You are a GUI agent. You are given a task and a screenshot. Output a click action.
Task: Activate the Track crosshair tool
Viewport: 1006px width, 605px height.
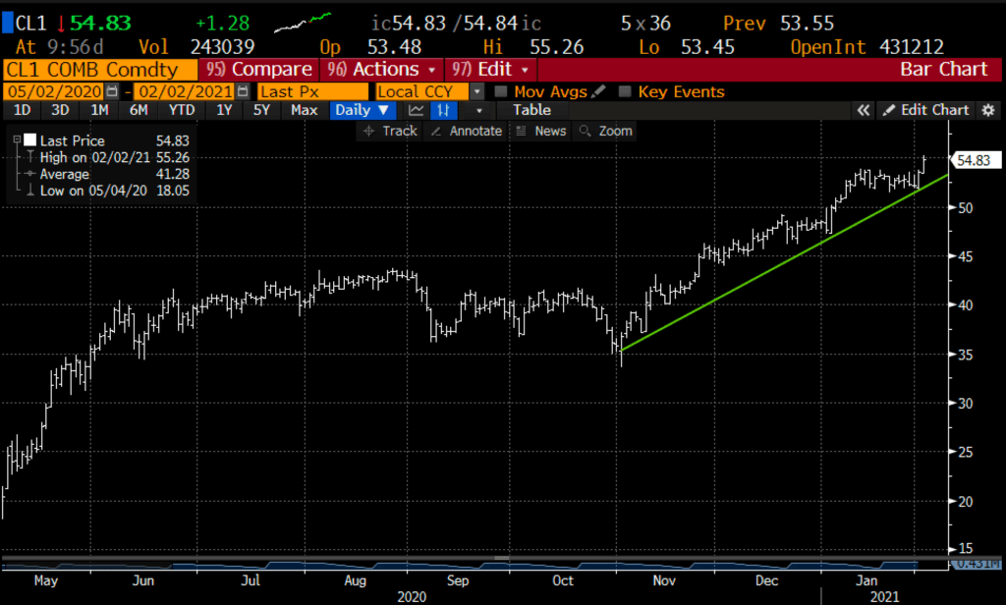(390, 131)
